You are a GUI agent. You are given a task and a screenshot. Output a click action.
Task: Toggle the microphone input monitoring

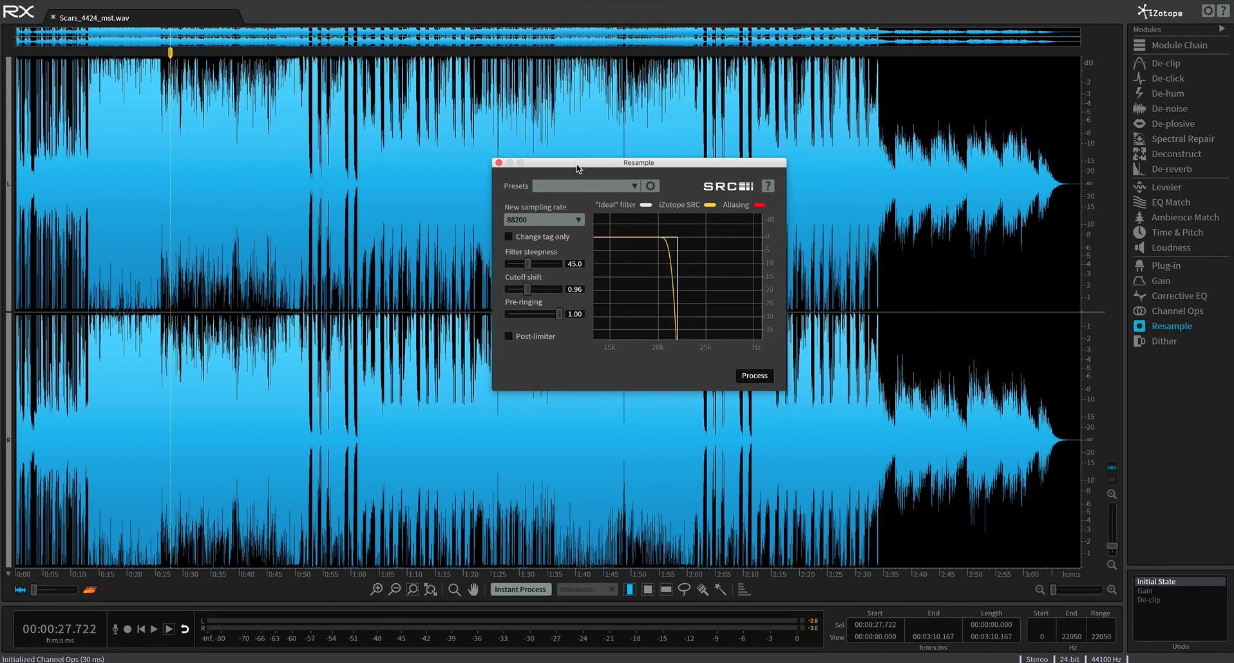[115, 629]
